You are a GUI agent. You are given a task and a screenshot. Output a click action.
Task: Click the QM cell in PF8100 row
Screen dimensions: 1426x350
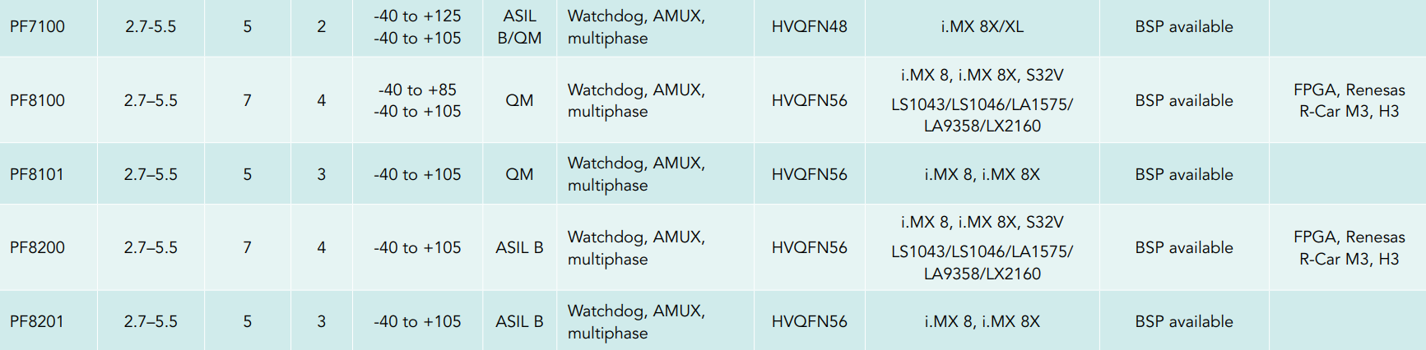tap(519, 100)
